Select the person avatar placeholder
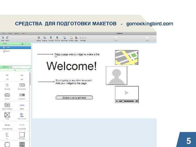Viewport: 196px width, 147px height. point(117,76)
